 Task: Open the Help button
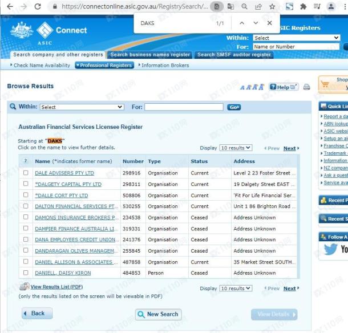click(x=284, y=87)
